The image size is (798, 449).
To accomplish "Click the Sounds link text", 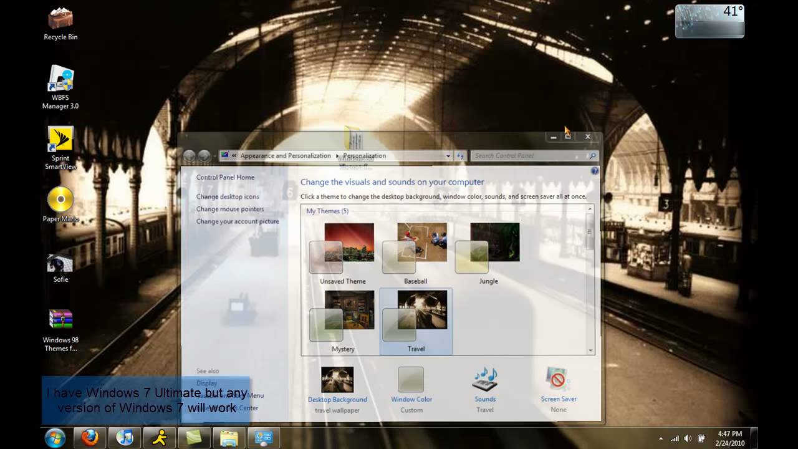I will tap(485, 400).
